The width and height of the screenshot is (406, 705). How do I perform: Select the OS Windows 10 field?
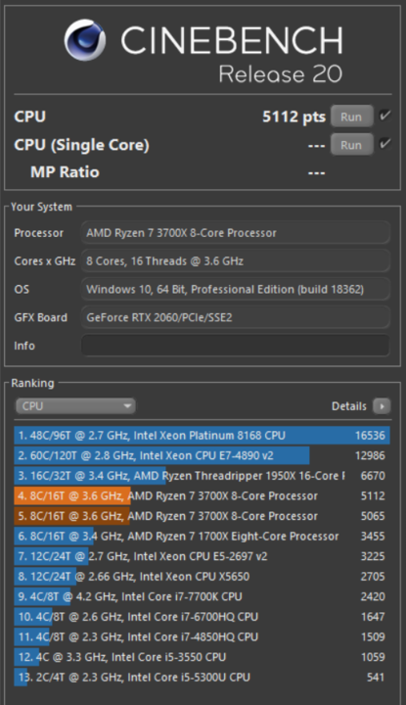click(x=236, y=289)
